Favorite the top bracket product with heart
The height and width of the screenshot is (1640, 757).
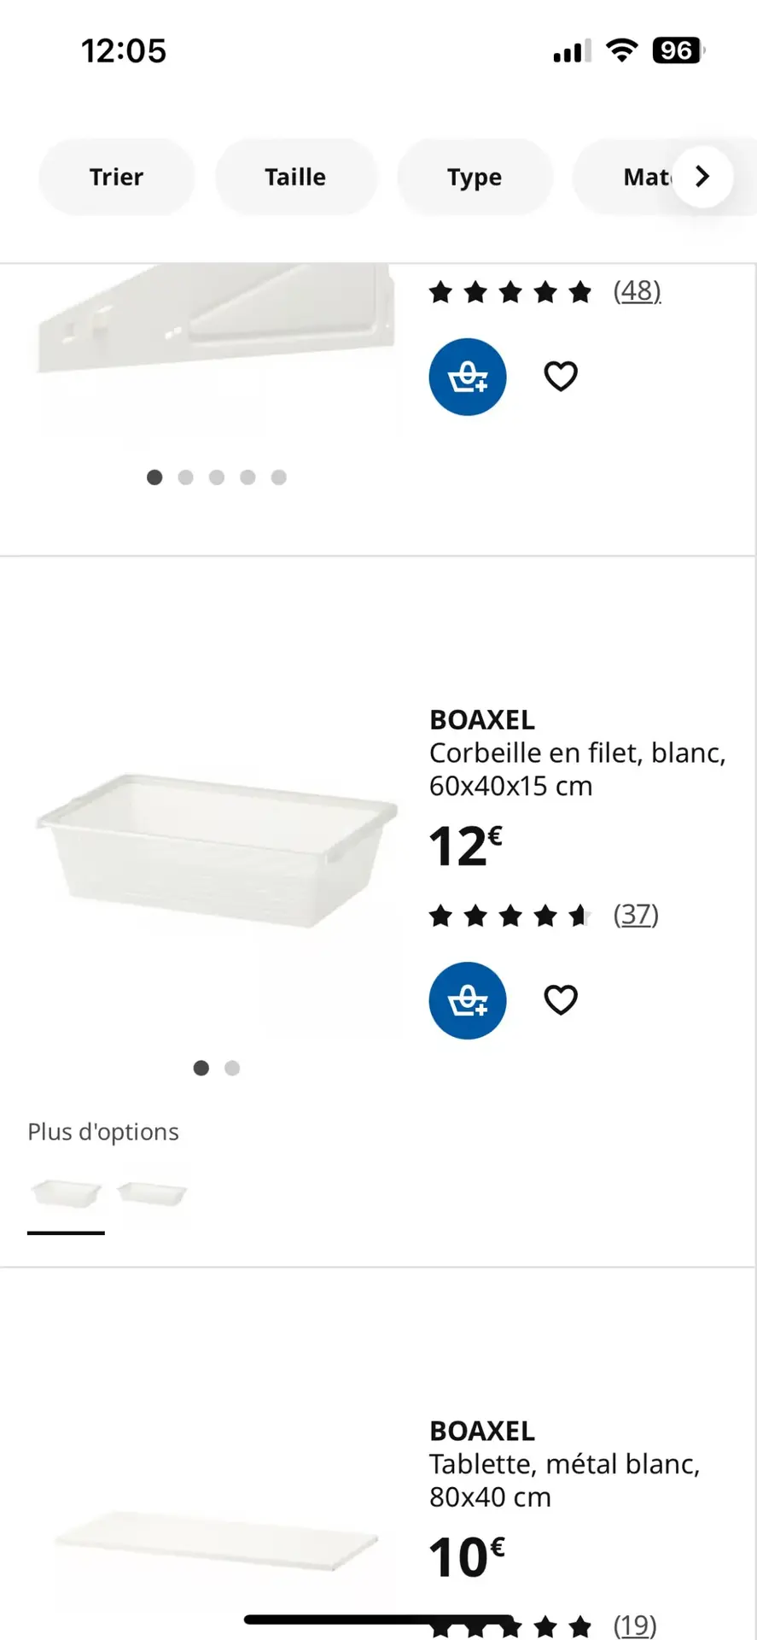click(561, 377)
